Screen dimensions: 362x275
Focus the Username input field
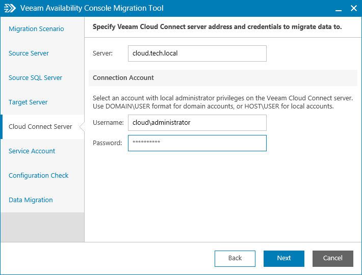point(197,123)
